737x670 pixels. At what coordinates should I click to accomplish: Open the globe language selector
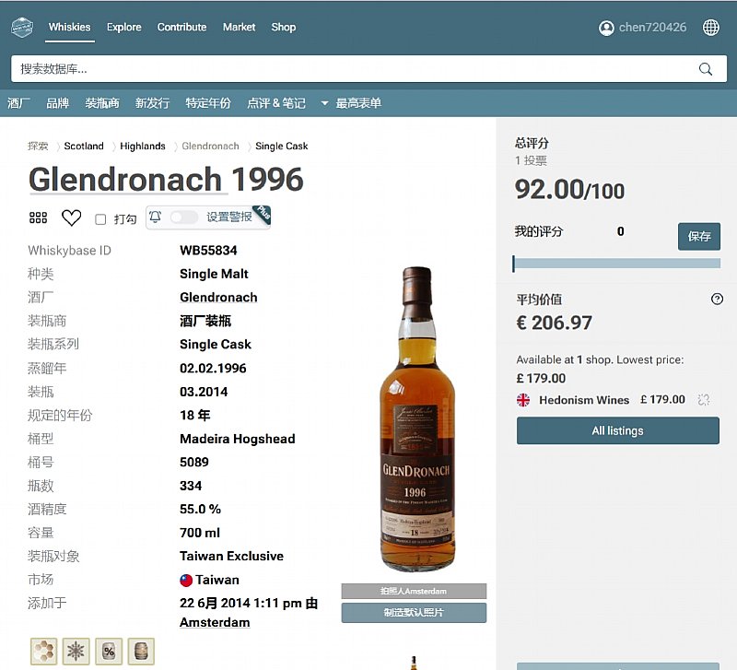(x=711, y=28)
